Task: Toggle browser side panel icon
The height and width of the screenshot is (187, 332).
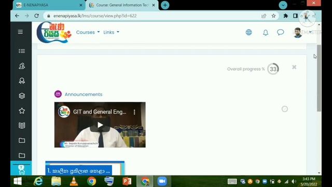Action: (x=295, y=16)
